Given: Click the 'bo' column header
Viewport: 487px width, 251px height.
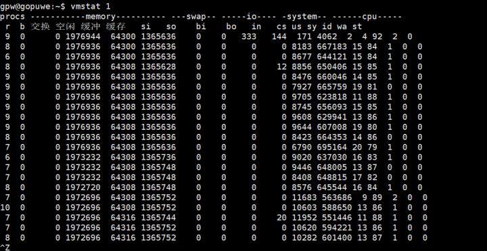Looking at the screenshot, I should click(231, 26).
